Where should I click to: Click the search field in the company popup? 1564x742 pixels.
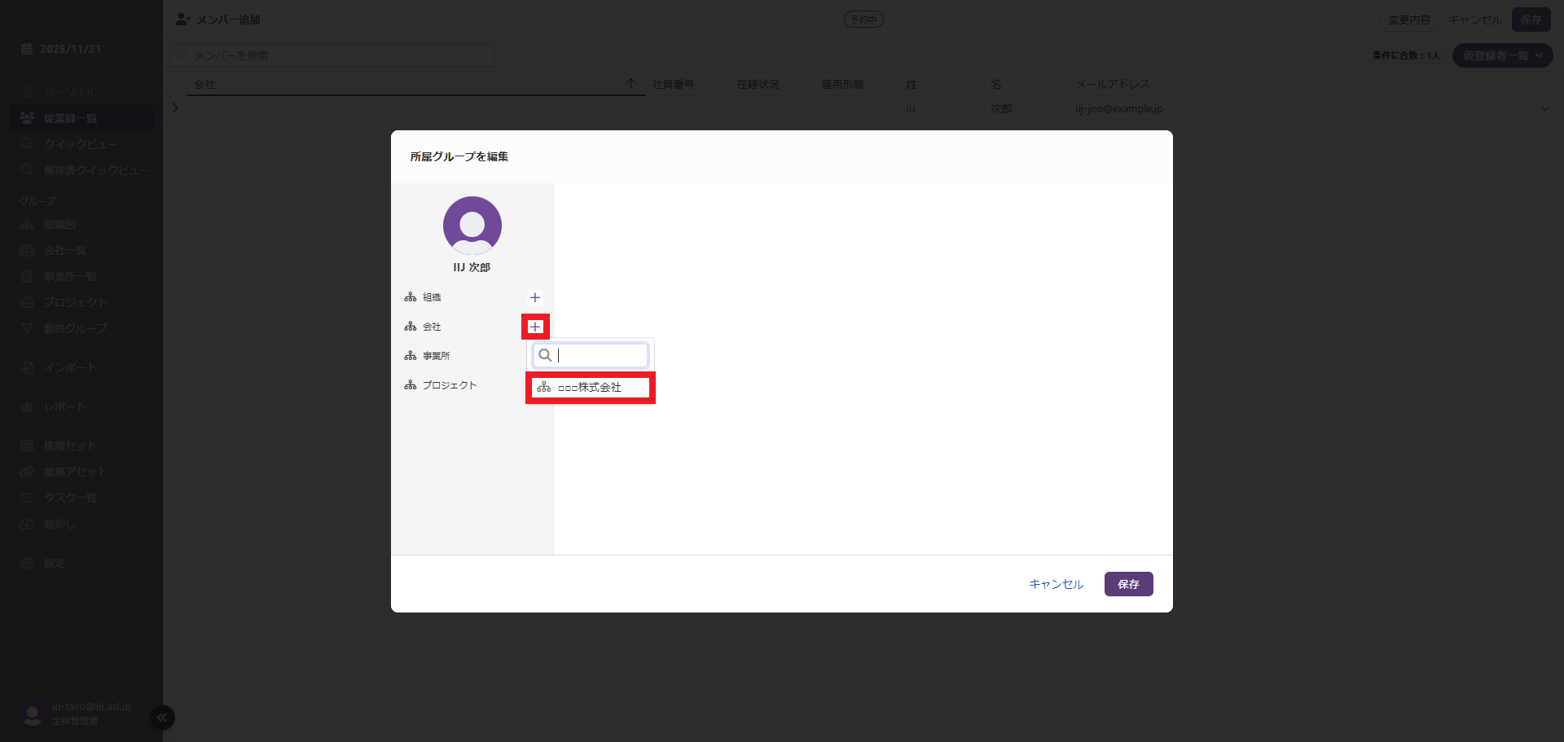[x=600, y=355]
